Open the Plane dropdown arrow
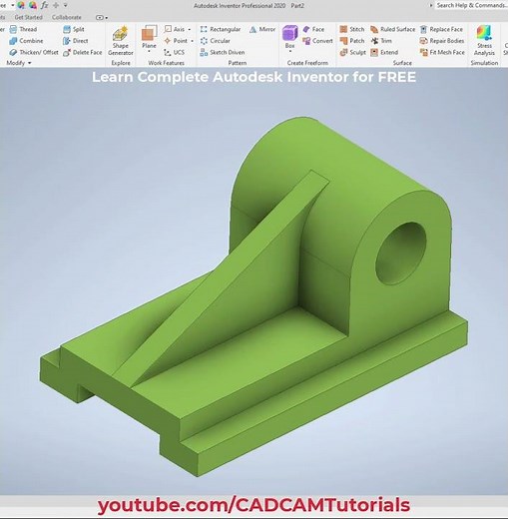 [x=149, y=51]
